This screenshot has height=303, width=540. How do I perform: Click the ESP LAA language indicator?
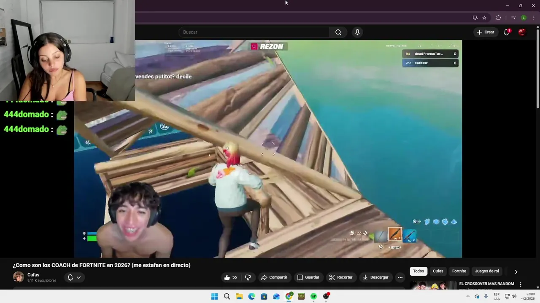pyautogui.click(x=497, y=296)
